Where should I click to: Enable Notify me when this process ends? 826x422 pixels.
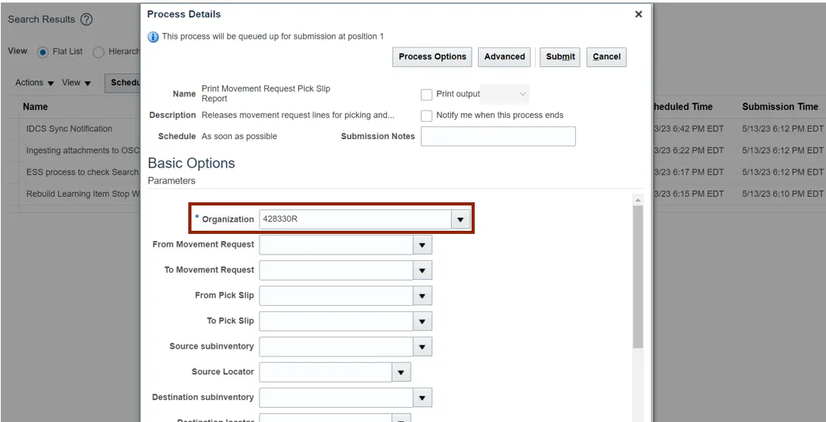426,115
